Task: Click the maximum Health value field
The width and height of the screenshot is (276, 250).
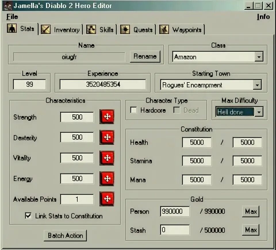Action: point(247,142)
